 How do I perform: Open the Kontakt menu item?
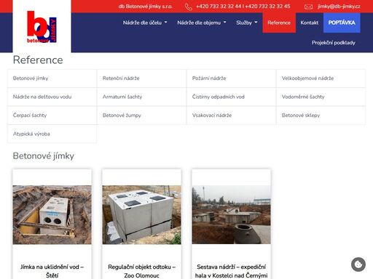(x=309, y=23)
